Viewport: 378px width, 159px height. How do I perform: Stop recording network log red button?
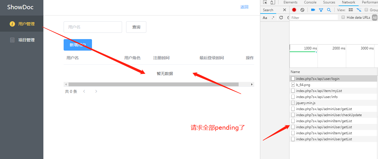tap(294, 10)
